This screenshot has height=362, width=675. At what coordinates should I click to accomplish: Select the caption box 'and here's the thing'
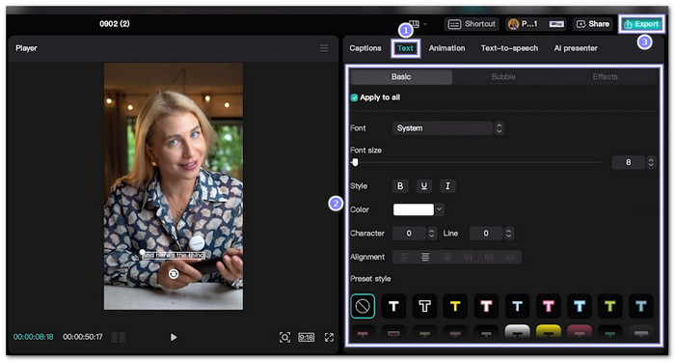click(174, 255)
